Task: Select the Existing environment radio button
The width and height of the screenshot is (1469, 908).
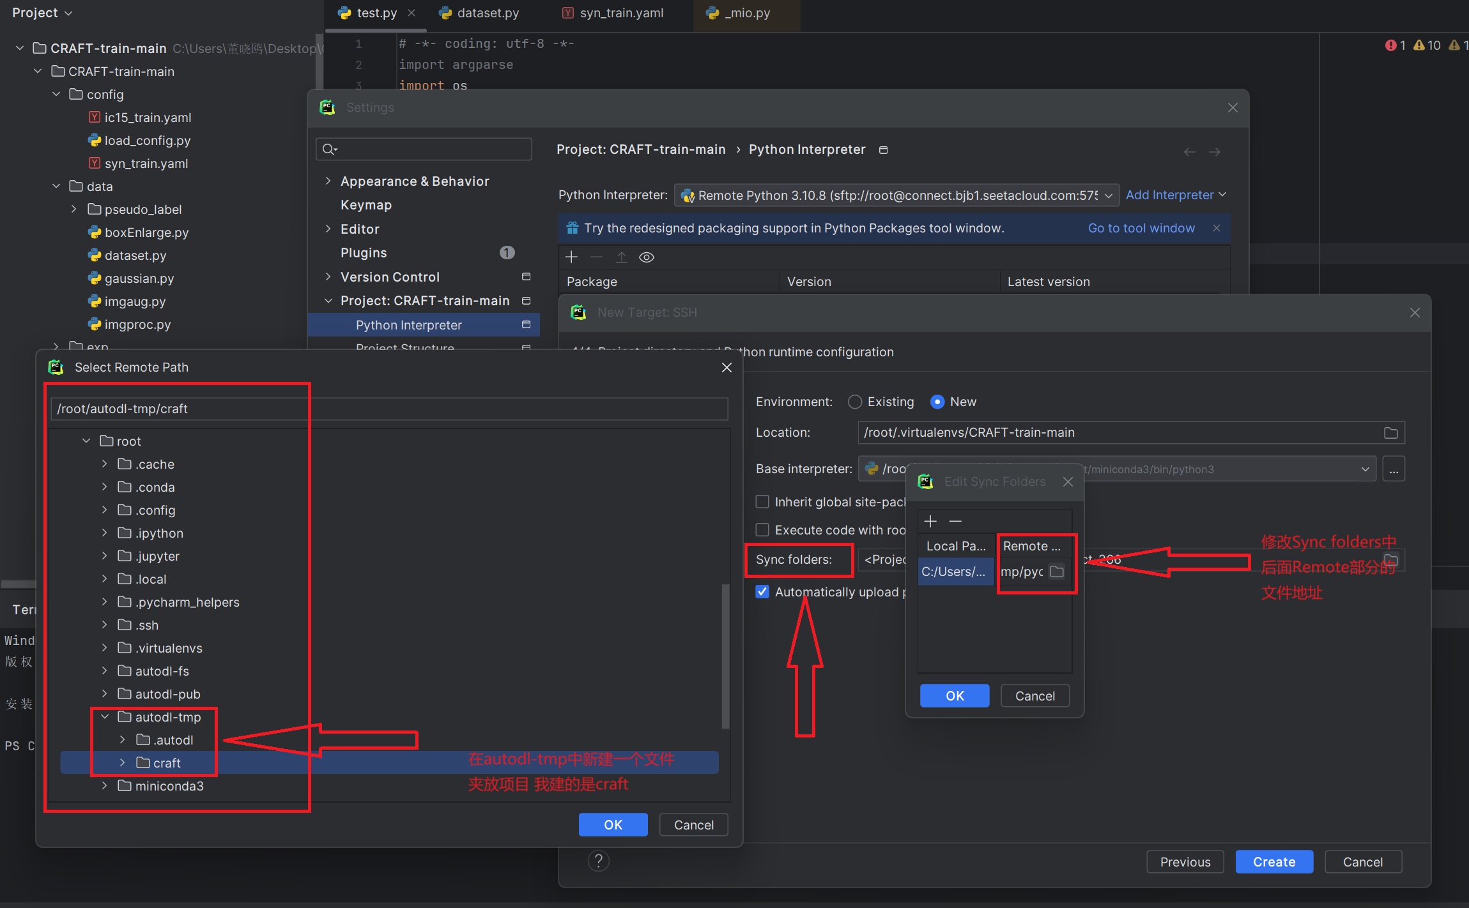Action: click(855, 402)
